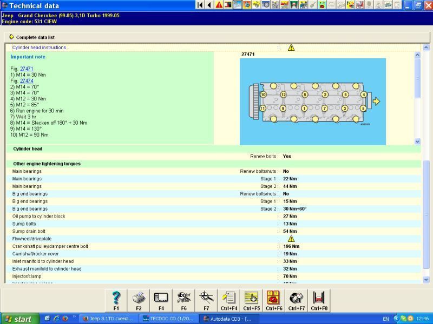The image size is (433, 324).
Task: Click the Ctrl+F4 notes document icon
Action: point(229,300)
